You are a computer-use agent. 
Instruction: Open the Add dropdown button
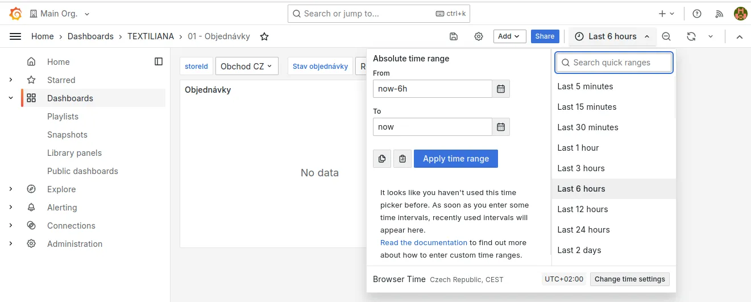click(509, 36)
